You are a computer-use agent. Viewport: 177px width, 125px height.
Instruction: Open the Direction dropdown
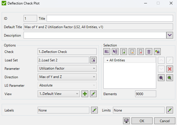(x=67, y=77)
